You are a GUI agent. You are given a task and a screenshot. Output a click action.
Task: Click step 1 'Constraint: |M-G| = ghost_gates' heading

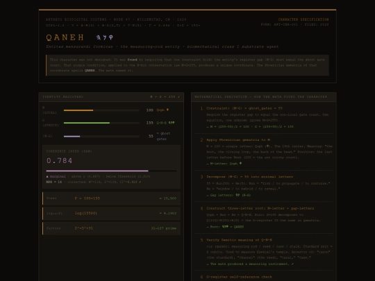244,108
